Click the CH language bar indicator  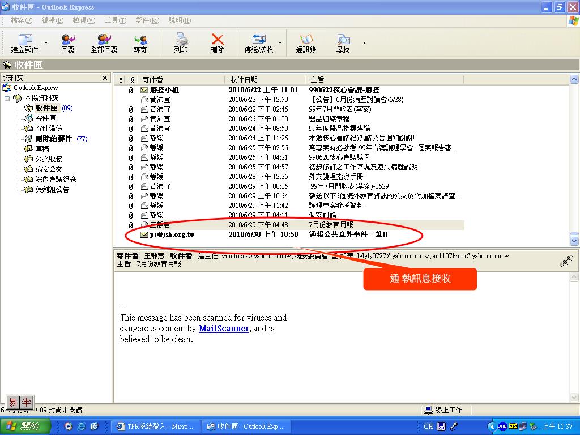(x=428, y=427)
